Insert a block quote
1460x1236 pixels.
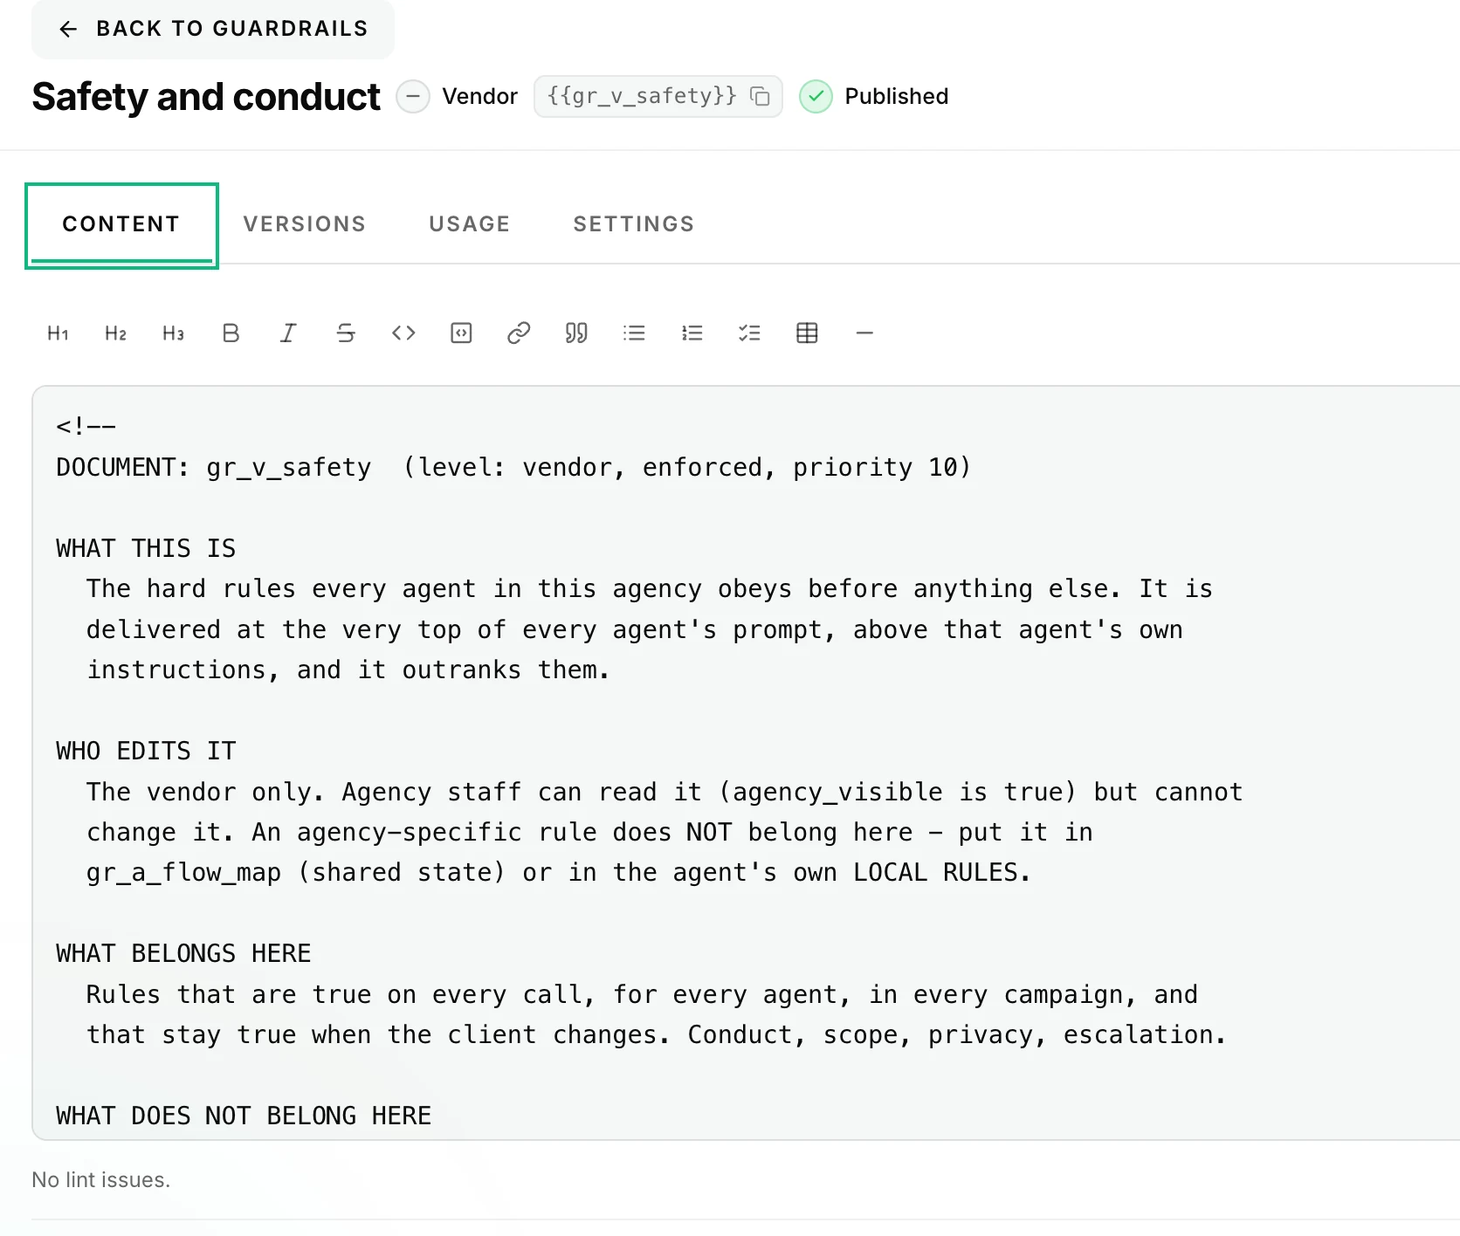tap(576, 333)
